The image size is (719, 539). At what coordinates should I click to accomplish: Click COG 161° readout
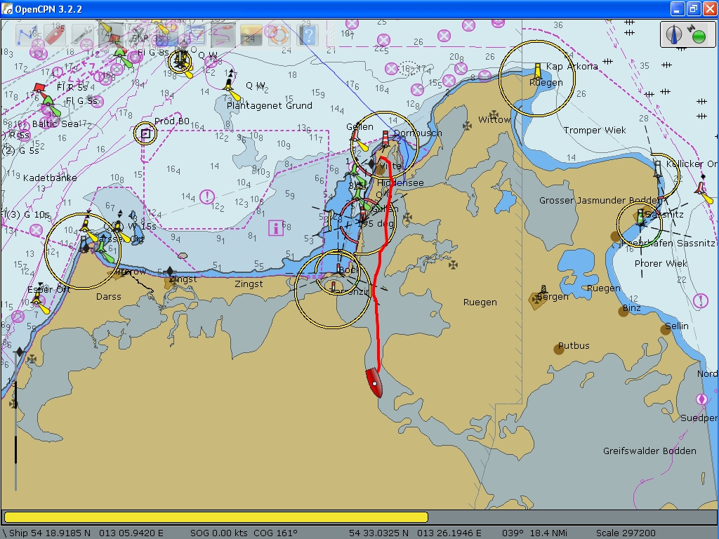275,533
